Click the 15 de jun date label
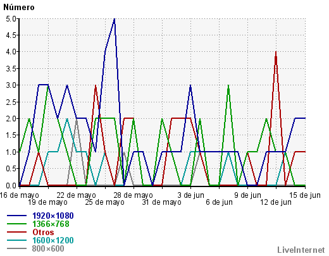Viewport: 329px width, 256px height. point(305,195)
